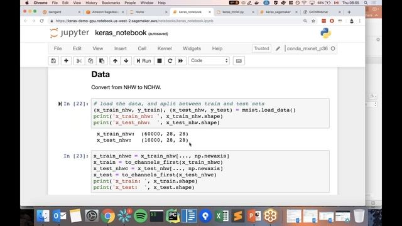The height and width of the screenshot is (226, 402).
Task: Restart the kernel with the circular arrow
Action: [x=170, y=61]
